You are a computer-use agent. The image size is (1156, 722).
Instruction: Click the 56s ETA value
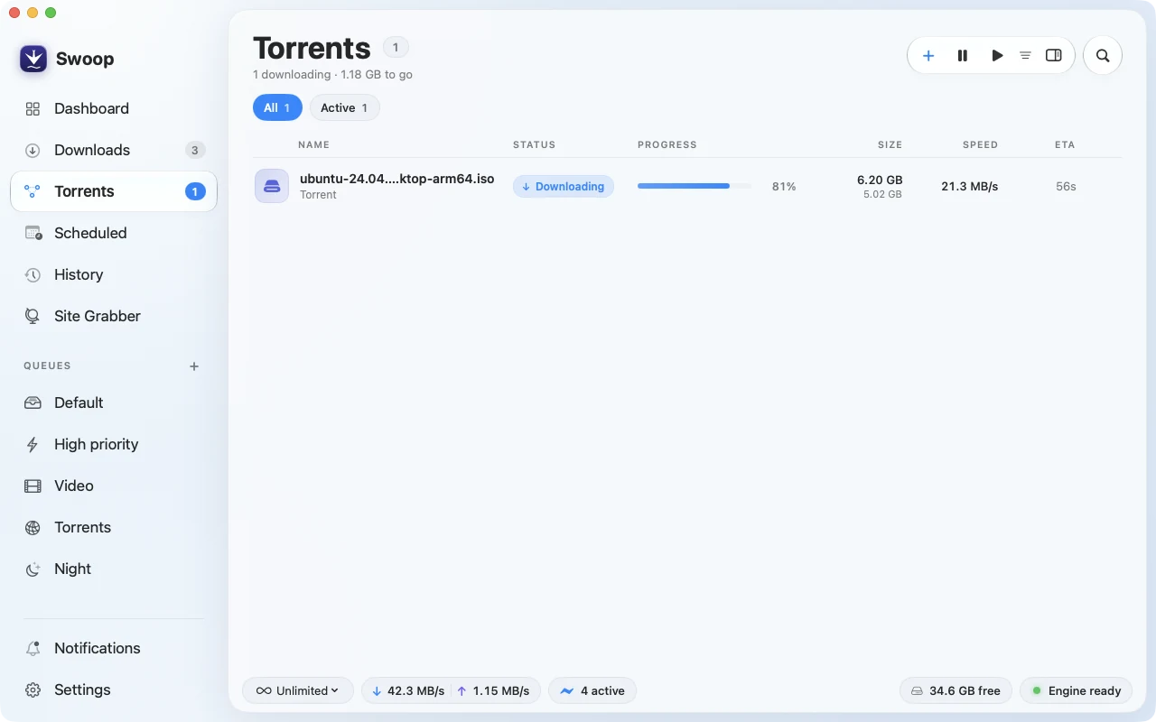pos(1066,186)
